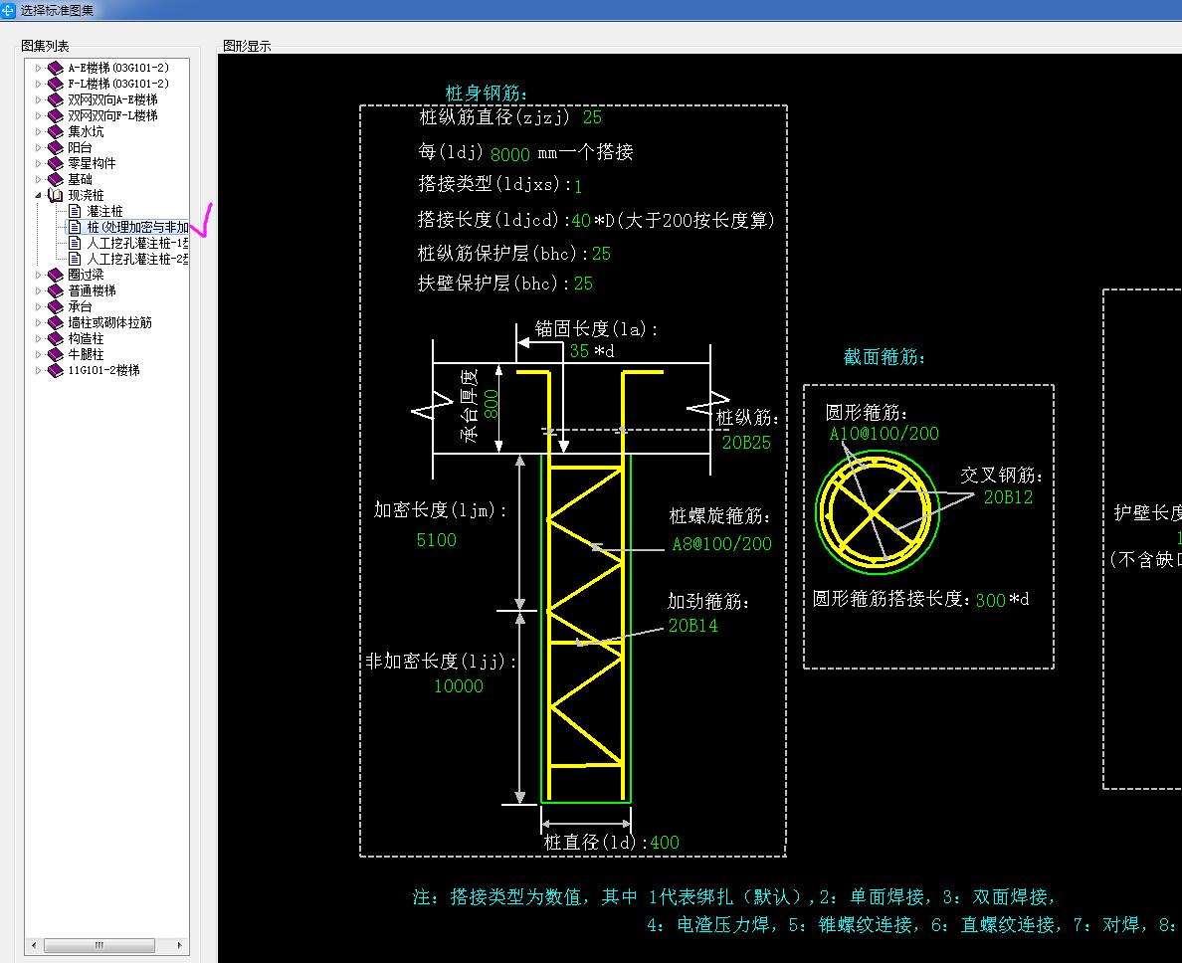Expand the F-L楼梯(03G101-2) tree node
The width and height of the screenshot is (1182, 963).
(38, 84)
